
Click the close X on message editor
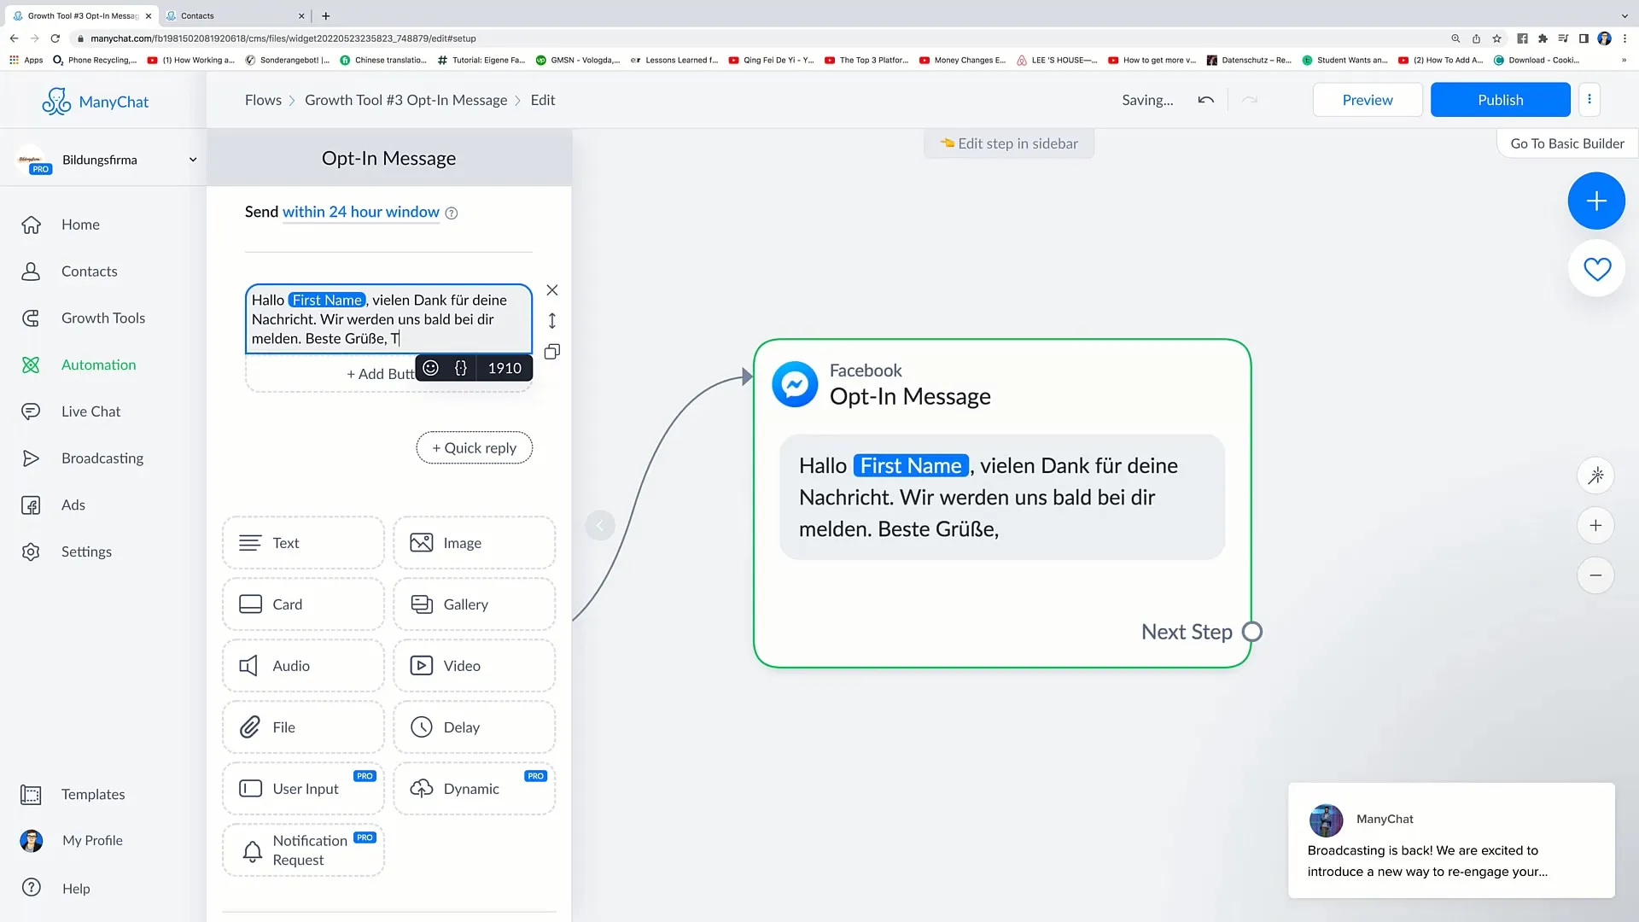(x=552, y=290)
